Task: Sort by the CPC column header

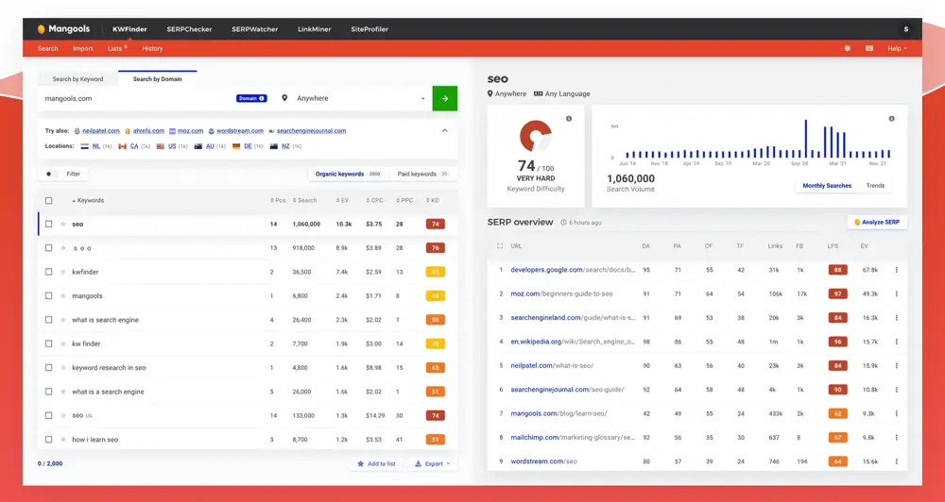Action: click(374, 200)
